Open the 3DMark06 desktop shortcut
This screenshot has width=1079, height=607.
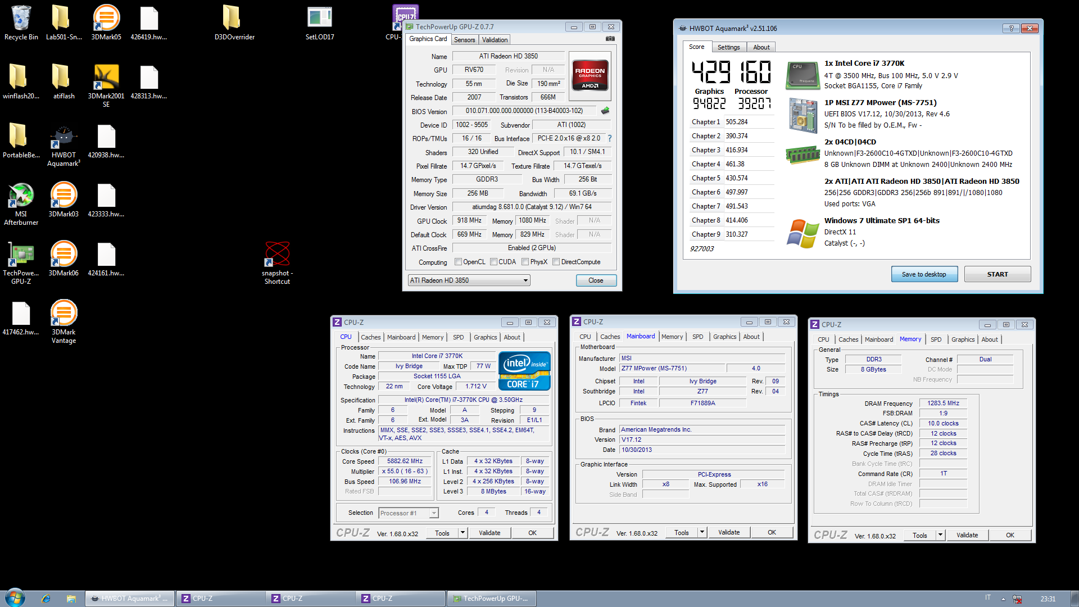tap(64, 259)
